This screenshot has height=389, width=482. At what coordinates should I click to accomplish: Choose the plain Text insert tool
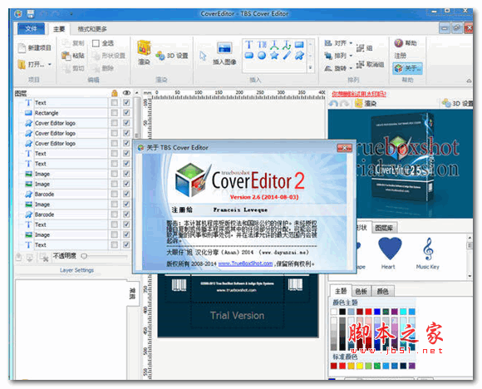[x=248, y=45]
